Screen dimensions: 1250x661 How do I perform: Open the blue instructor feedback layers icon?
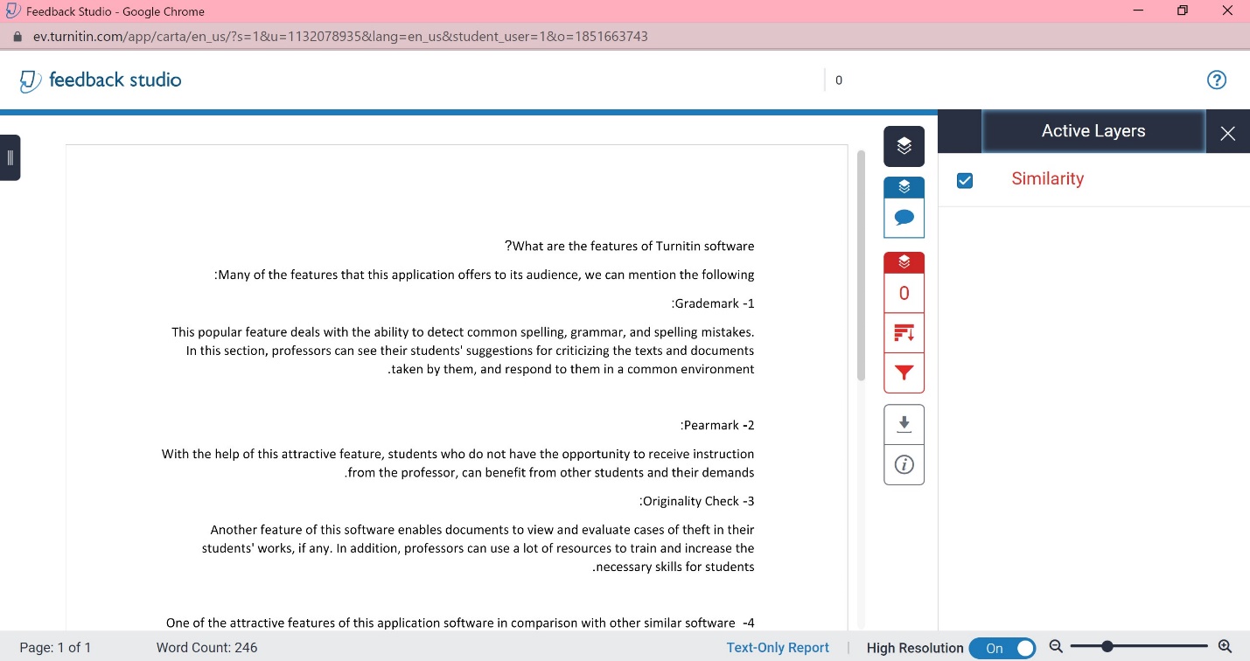[904, 187]
